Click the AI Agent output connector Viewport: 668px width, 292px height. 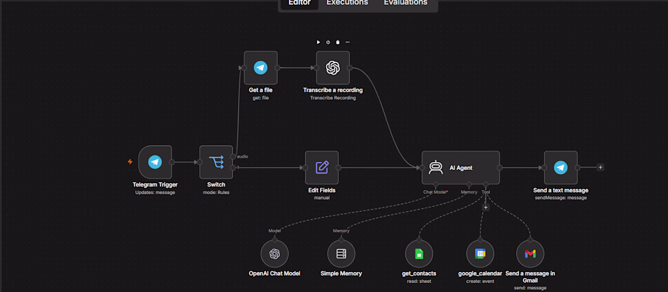tap(500, 168)
